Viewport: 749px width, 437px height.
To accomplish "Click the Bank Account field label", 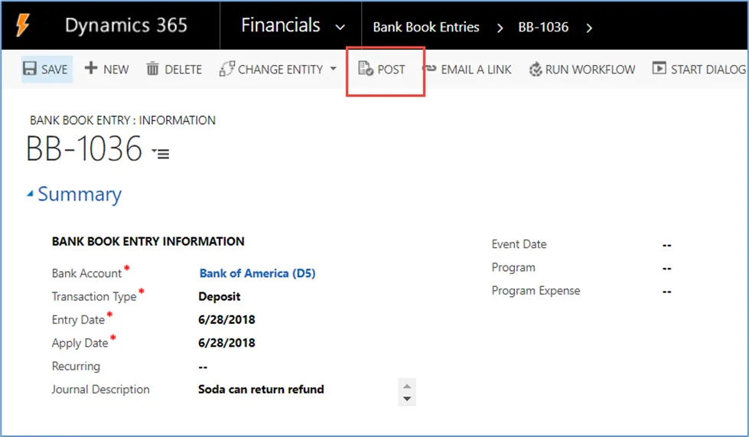I will [x=87, y=273].
